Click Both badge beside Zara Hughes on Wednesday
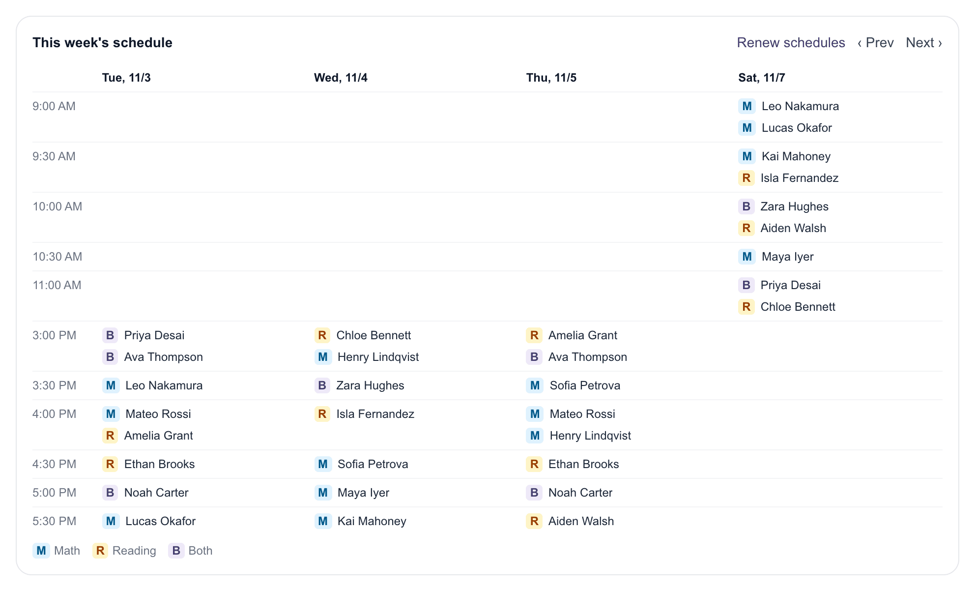The width and height of the screenshot is (975, 591). (x=322, y=385)
